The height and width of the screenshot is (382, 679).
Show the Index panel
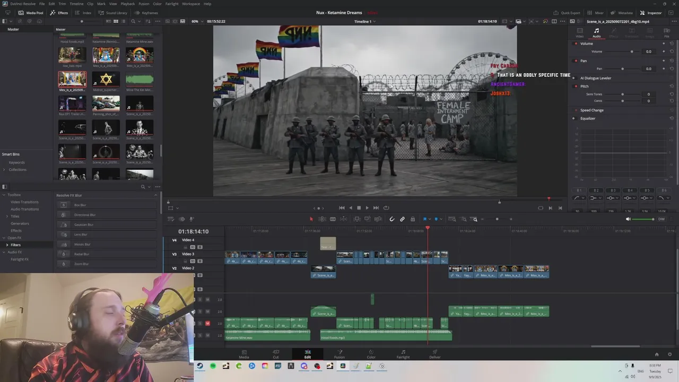tap(83, 13)
